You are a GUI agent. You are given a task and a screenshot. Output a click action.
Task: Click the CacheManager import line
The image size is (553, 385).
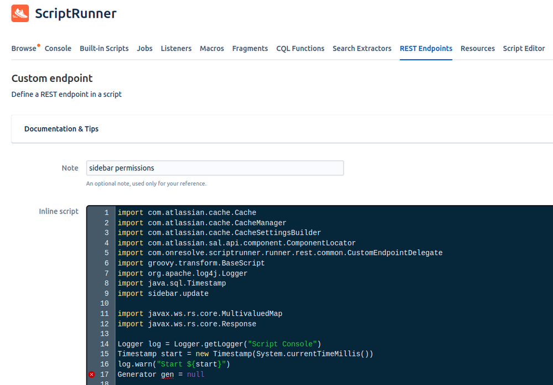[202, 223]
